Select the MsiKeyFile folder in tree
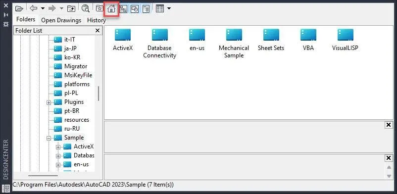Screen dimensions: 397x194 (x=73, y=75)
